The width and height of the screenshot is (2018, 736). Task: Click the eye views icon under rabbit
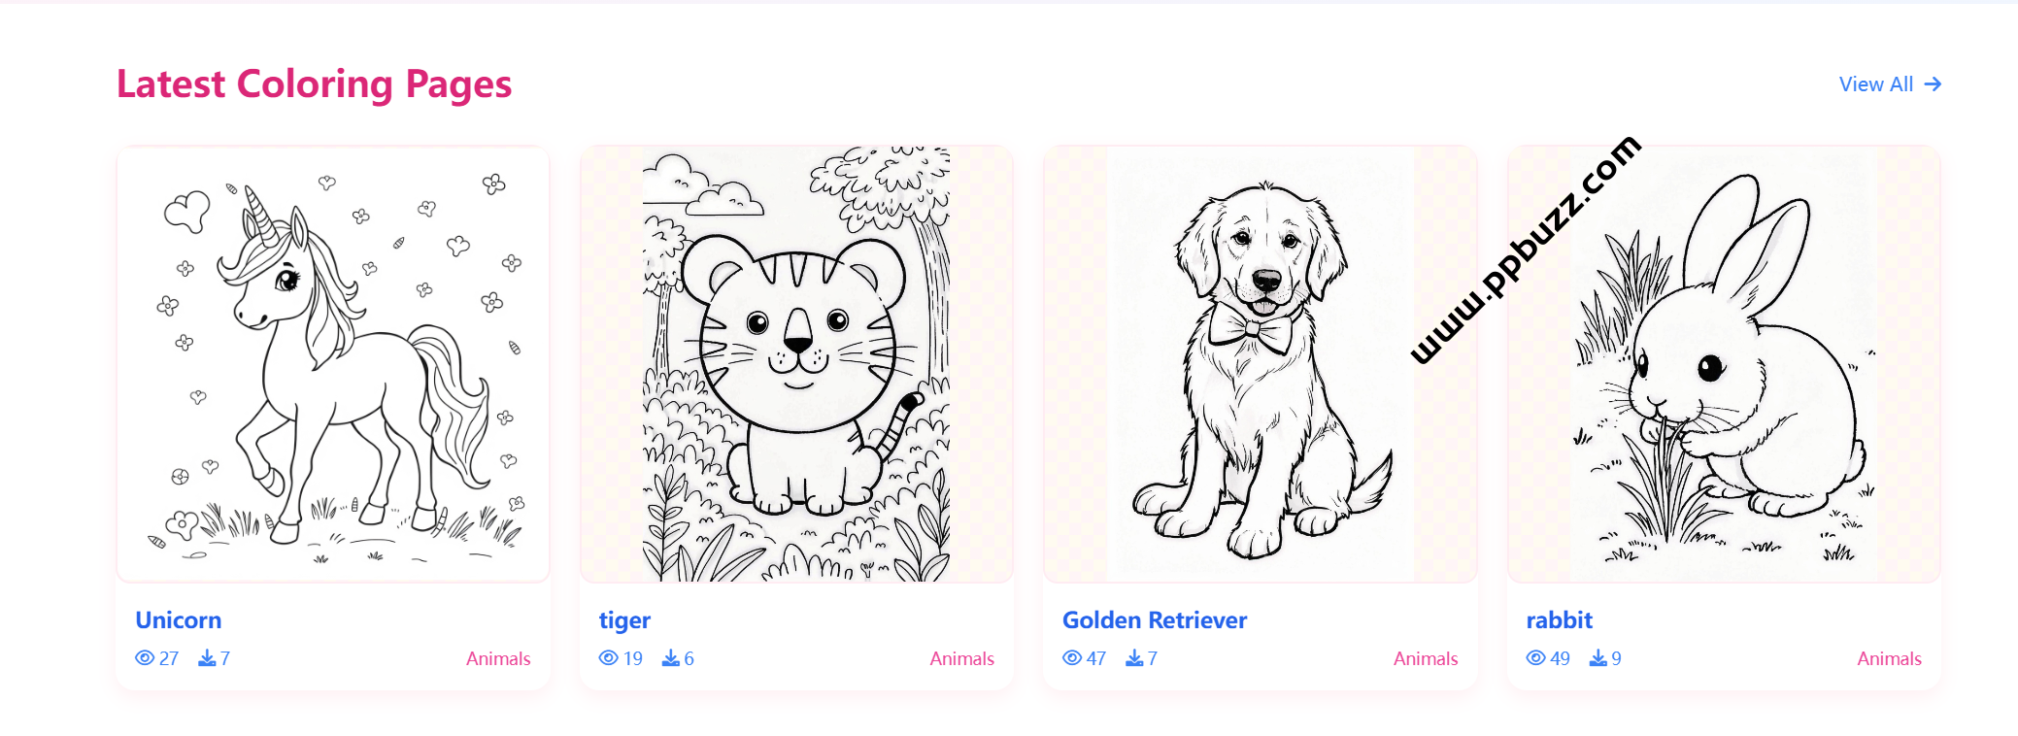click(x=1536, y=658)
